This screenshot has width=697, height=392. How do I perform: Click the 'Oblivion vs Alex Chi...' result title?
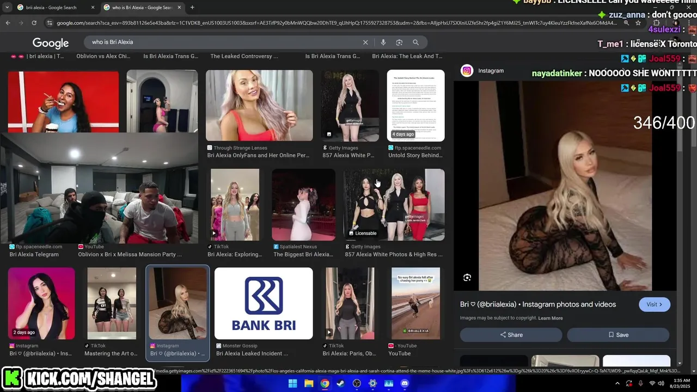click(103, 56)
